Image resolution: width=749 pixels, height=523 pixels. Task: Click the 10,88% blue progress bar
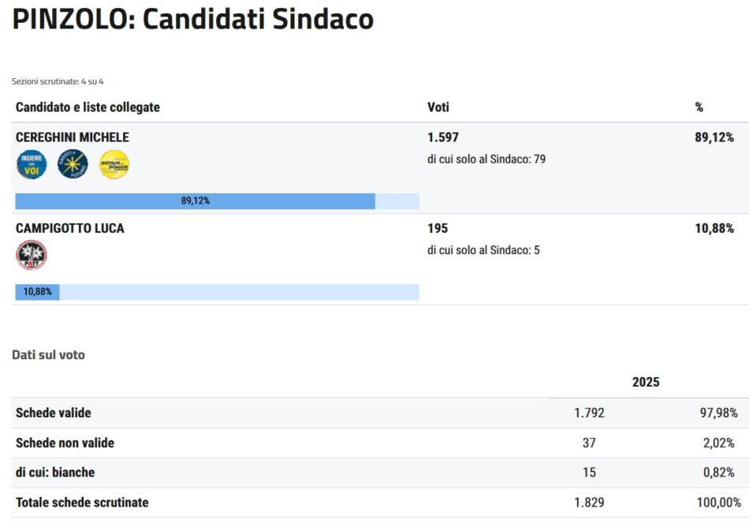tap(37, 292)
